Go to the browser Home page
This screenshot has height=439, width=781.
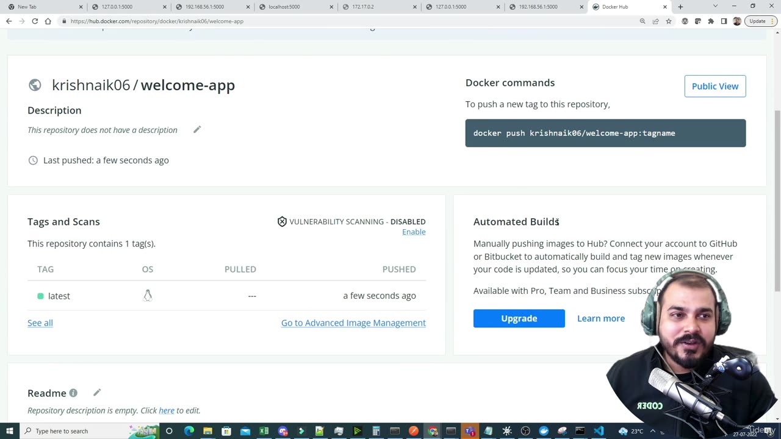click(48, 21)
